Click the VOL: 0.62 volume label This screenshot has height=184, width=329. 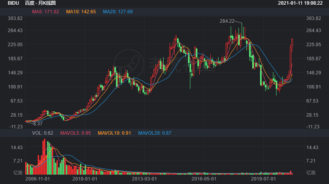tap(43, 133)
